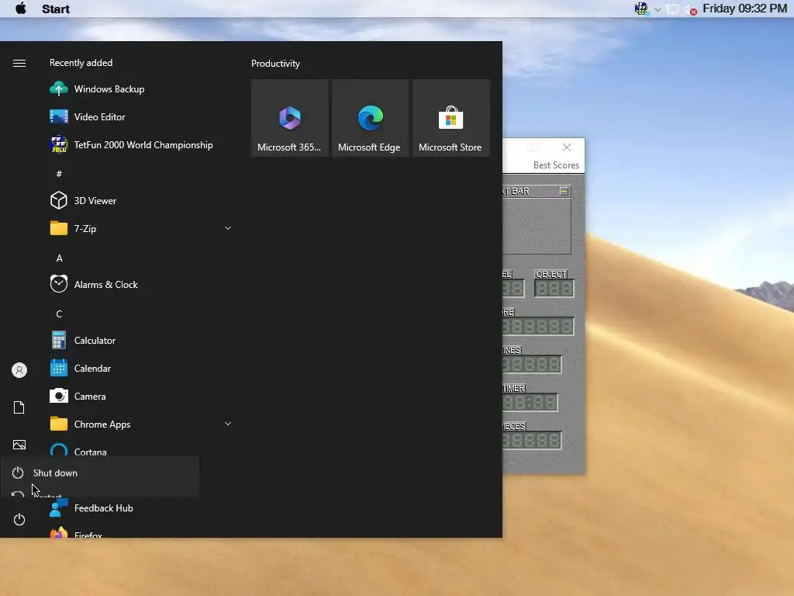Click the C letter header
Viewport: 794px width, 596px height.
[59, 314]
